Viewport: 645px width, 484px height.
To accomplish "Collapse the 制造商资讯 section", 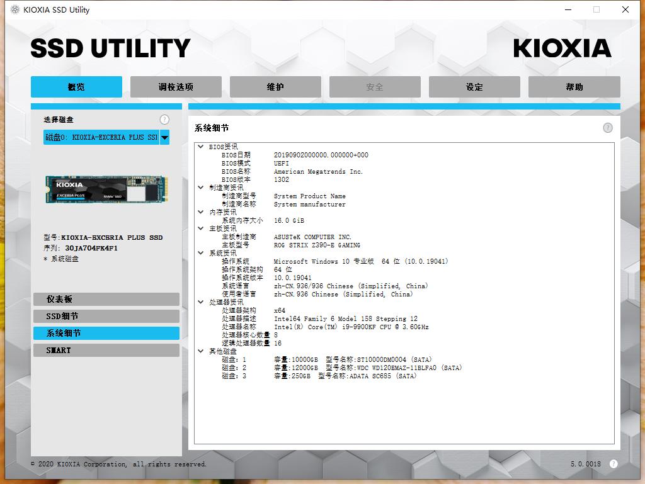I will (x=201, y=188).
